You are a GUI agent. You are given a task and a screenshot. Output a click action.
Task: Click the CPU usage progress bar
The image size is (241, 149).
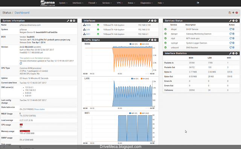48,125
